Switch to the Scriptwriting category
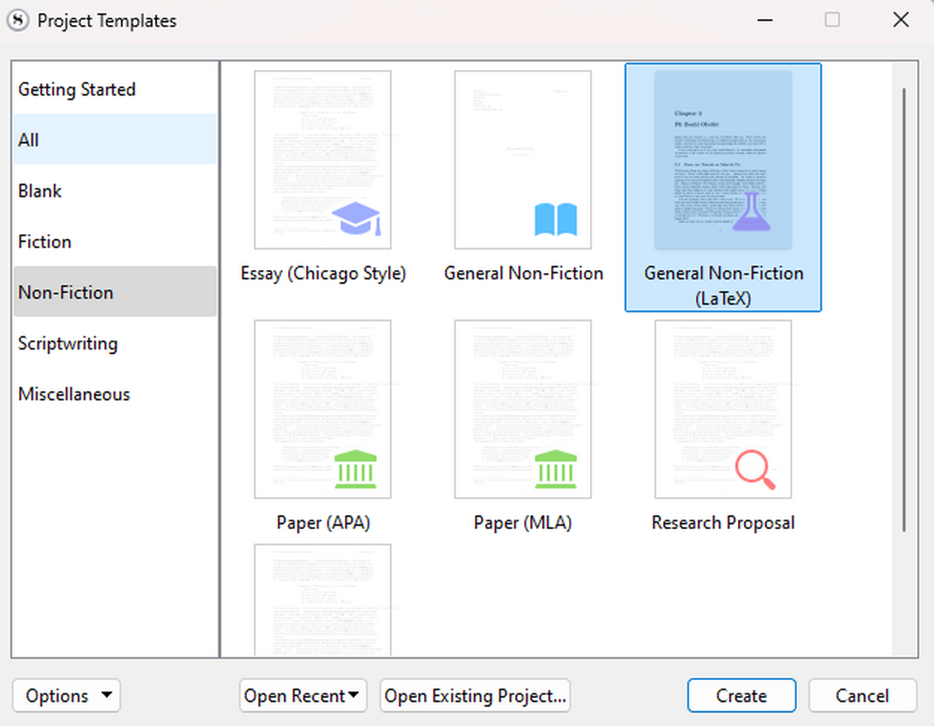The image size is (934, 726). [x=68, y=343]
